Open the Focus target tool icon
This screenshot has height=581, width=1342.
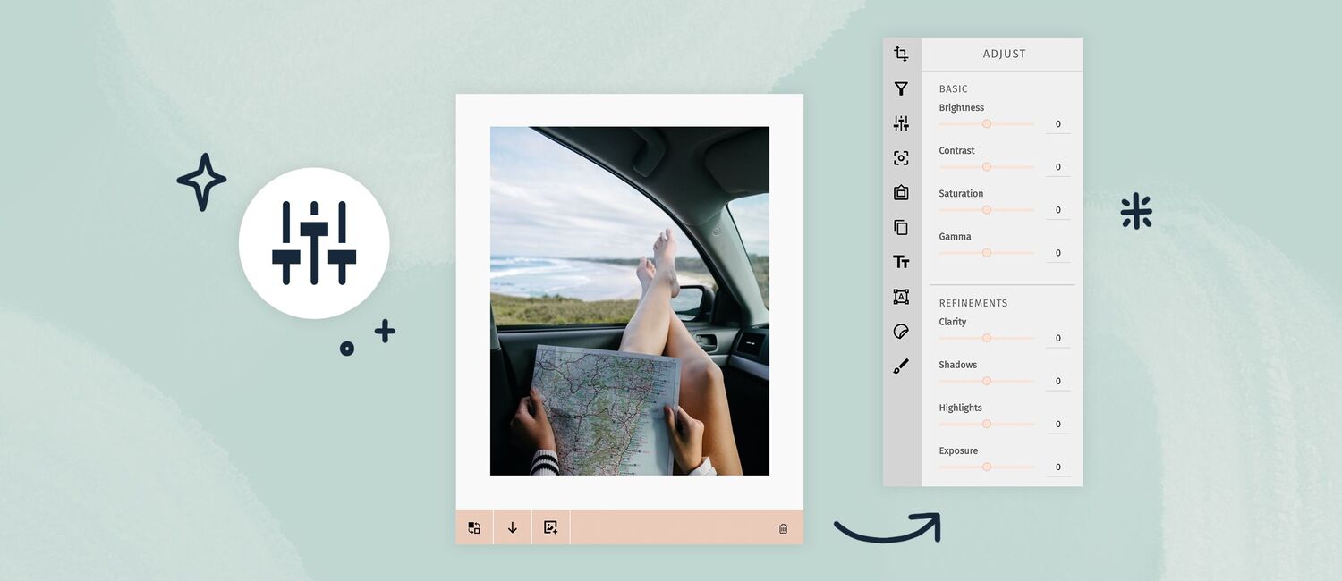click(901, 158)
